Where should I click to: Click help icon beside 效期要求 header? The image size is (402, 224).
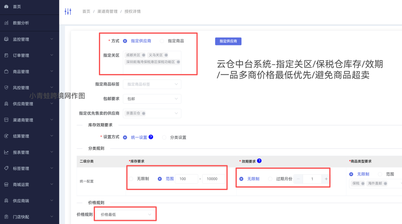[259, 161]
